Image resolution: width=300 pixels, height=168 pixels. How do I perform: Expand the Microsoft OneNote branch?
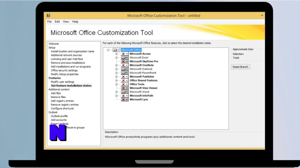click(x=116, y=65)
